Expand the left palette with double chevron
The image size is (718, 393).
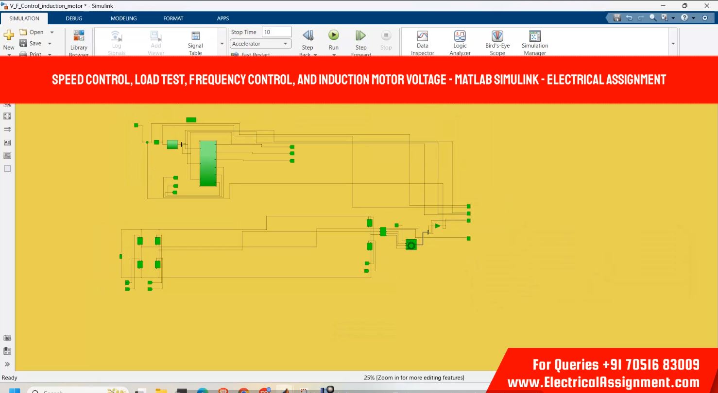(x=7, y=364)
